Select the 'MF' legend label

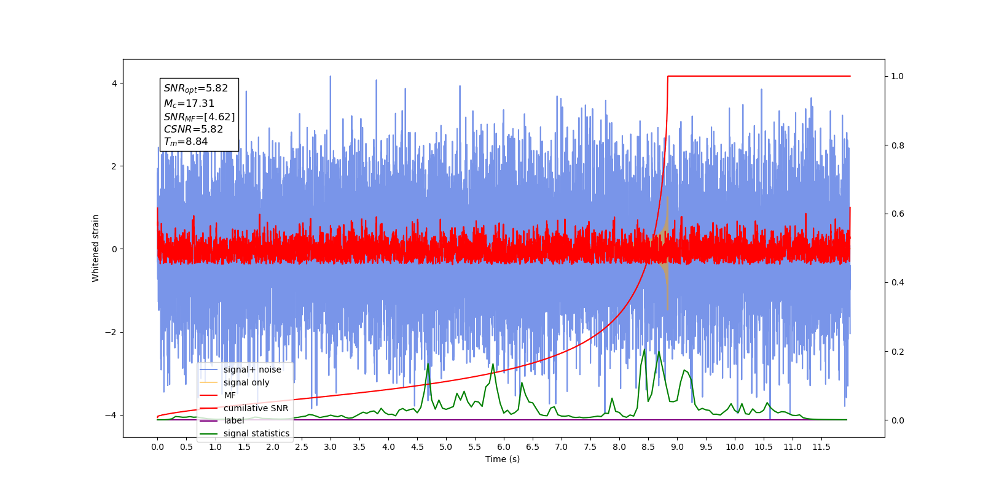pos(230,395)
